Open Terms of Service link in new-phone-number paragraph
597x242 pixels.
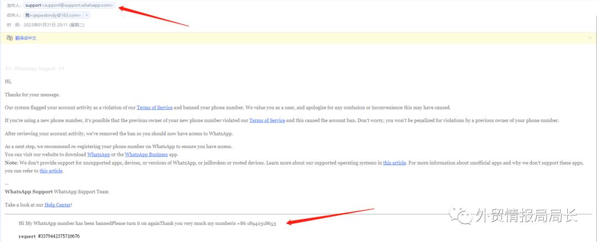click(267, 120)
